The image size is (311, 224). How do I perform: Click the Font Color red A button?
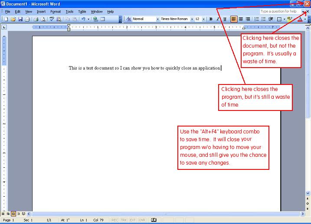pos(299,19)
